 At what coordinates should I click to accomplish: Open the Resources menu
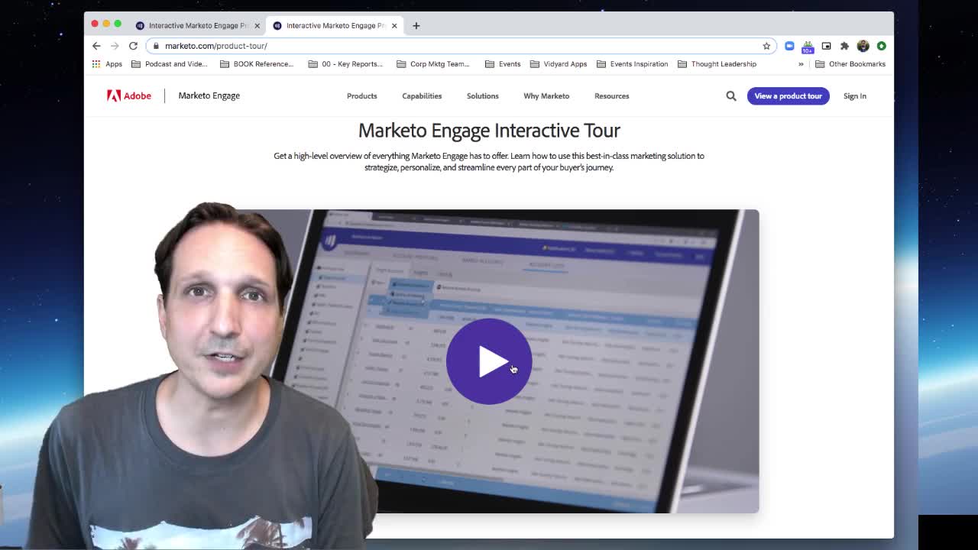[611, 96]
